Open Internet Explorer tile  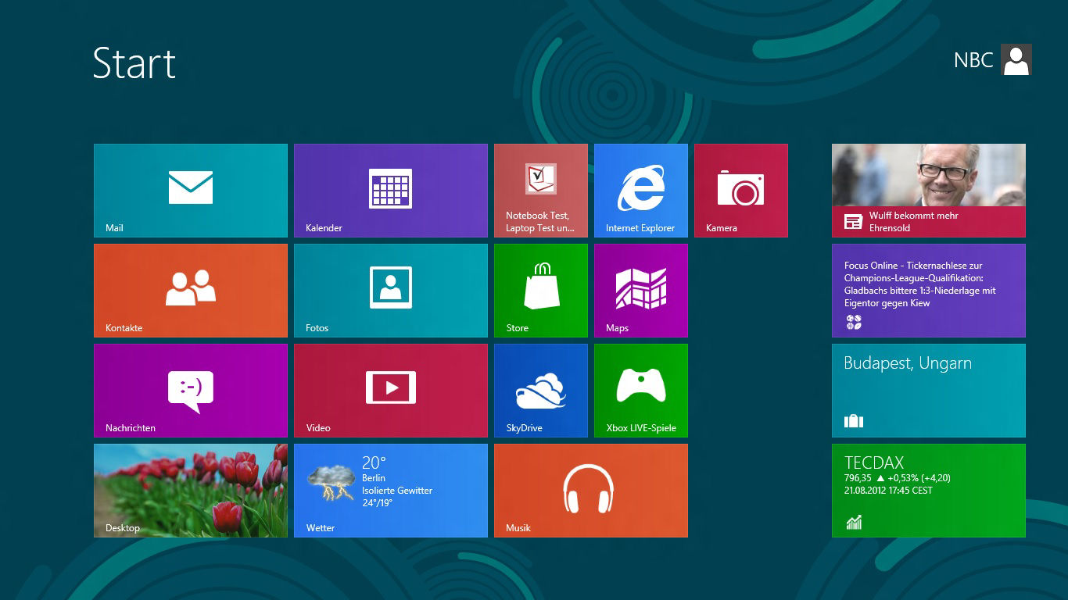pos(640,190)
